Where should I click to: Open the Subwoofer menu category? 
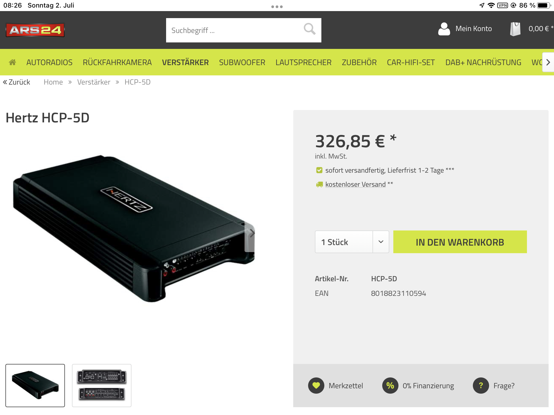(x=242, y=62)
